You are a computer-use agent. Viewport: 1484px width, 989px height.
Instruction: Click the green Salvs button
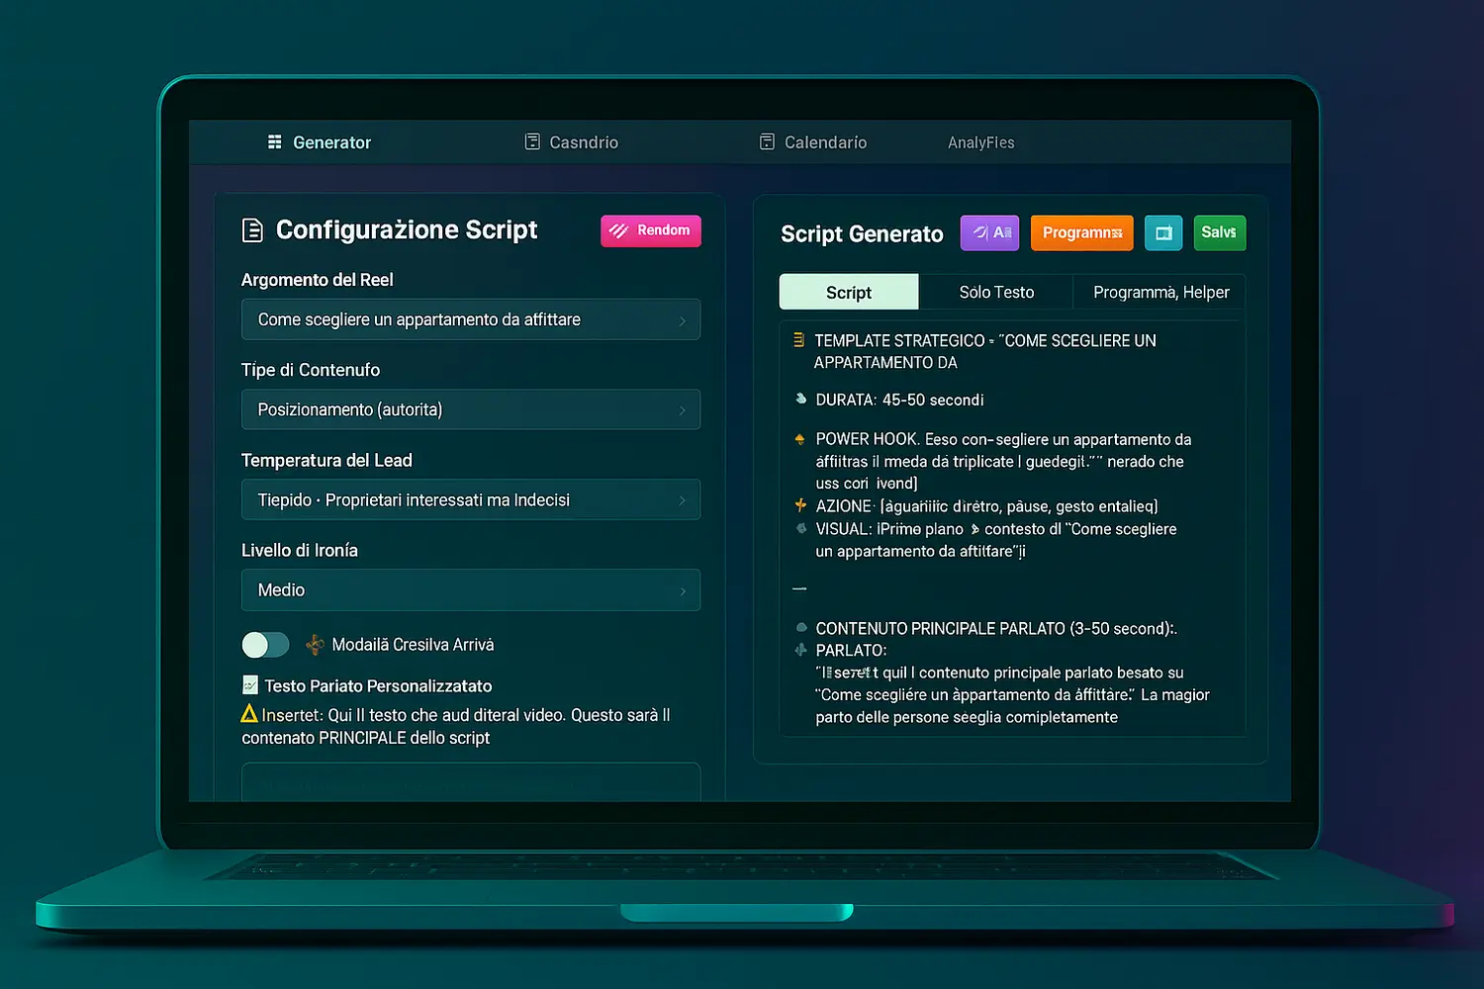[x=1219, y=233]
